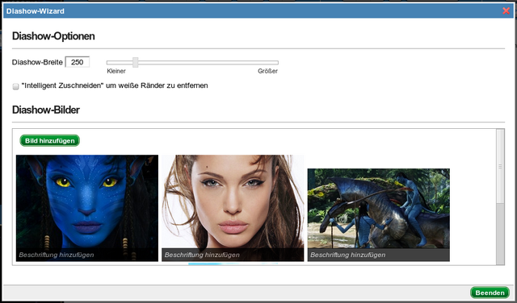The height and width of the screenshot is (303, 517).
Task: Click the Kleiner label under the slider
Action: [x=116, y=71]
